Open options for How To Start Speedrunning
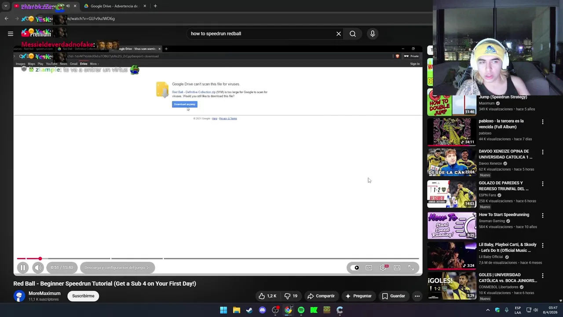 [x=543, y=215]
